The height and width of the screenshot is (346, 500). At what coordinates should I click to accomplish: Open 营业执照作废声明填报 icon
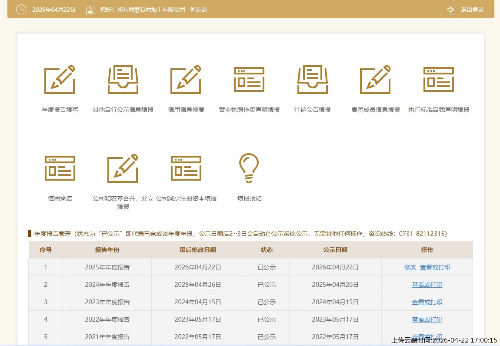[249, 80]
